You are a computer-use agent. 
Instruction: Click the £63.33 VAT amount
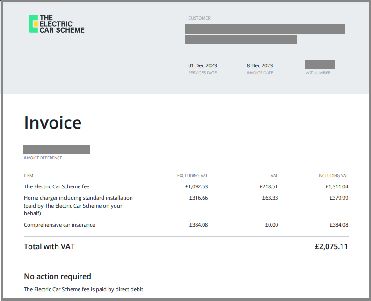(x=270, y=198)
